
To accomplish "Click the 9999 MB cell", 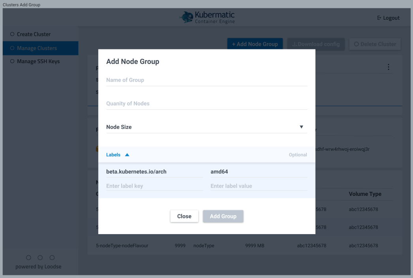I will click(x=255, y=246).
